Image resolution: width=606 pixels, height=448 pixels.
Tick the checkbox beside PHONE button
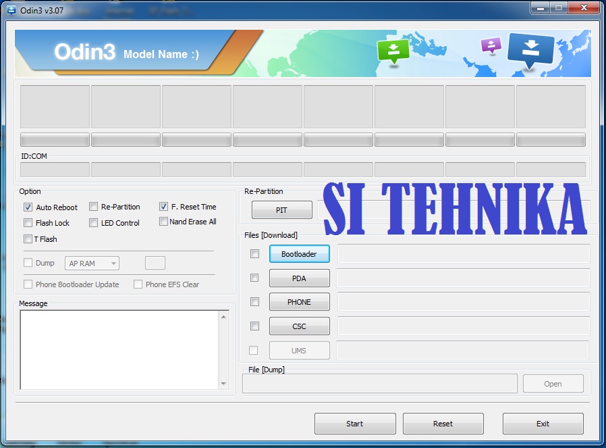coord(254,302)
